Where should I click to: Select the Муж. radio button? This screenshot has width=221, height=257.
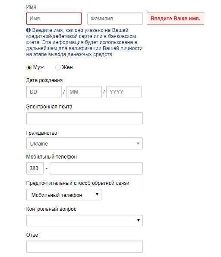pos(29,67)
